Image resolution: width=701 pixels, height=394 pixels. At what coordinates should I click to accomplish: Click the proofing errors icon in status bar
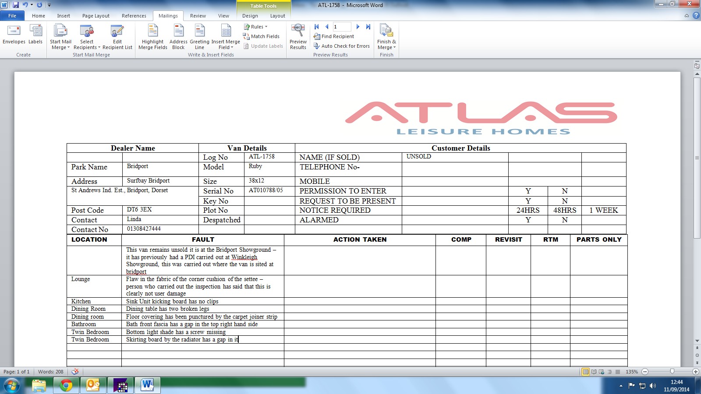click(x=75, y=372)
